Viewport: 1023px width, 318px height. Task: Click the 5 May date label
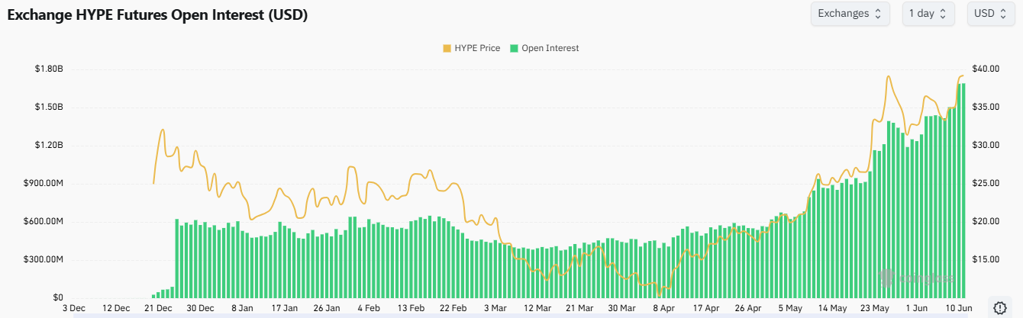tap(789, 308)
